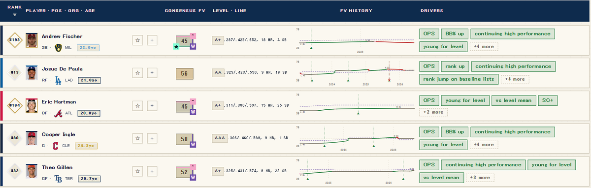
Task: Toggle the star for Eric Hartman
Action: (138, 105)
